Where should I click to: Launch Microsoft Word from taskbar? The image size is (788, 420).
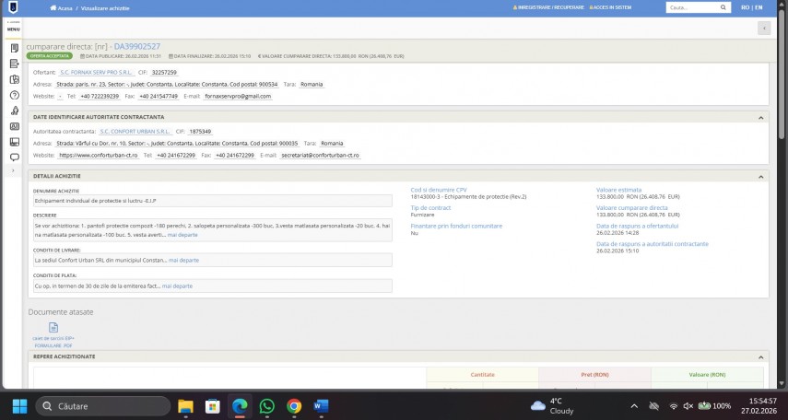click(321, 406)
